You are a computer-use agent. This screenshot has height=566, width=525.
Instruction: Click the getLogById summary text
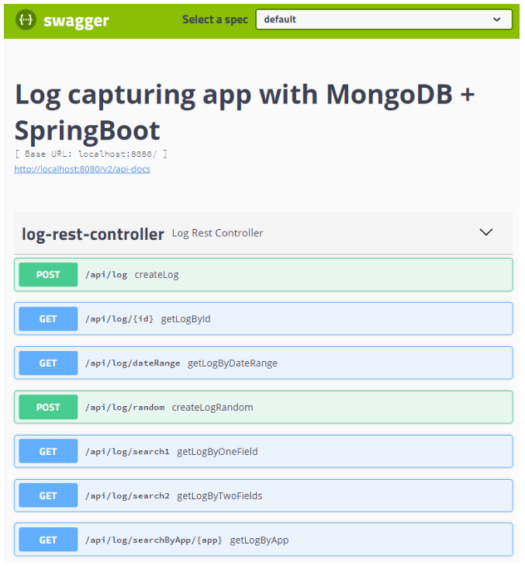(x=185, y=319)
